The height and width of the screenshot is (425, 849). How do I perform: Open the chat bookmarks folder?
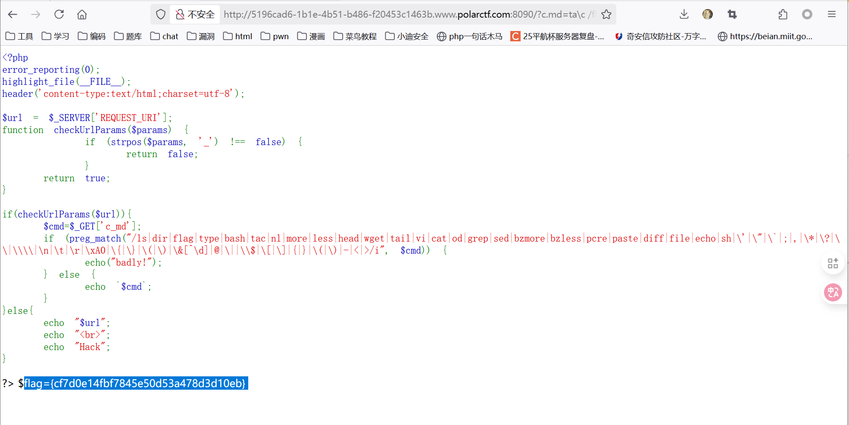pos(164,37)
